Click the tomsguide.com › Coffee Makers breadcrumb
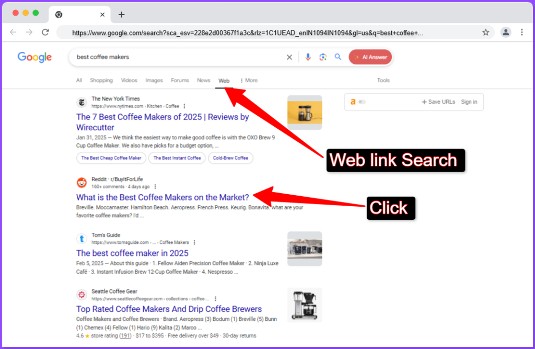 coord(140,242)
